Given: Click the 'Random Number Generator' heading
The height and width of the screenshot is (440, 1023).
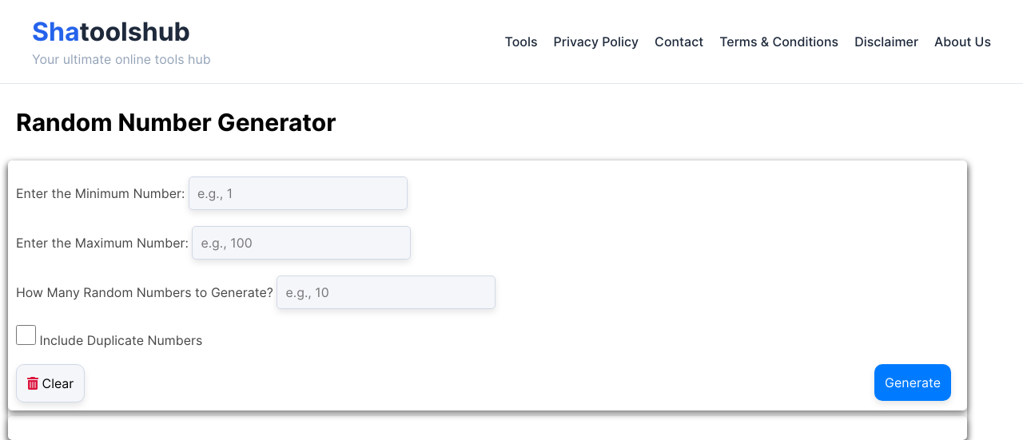Looking at the screenshot, I should pos(176,122).
